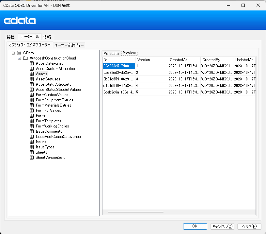Click the Version cell showing 5

point(152,92)
